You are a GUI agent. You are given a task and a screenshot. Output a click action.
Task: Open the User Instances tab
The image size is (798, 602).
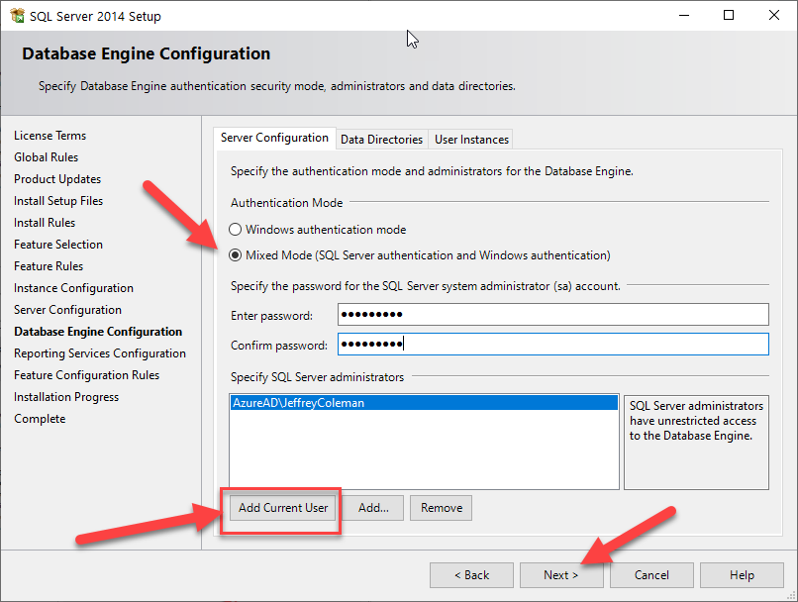click(472, 140)
